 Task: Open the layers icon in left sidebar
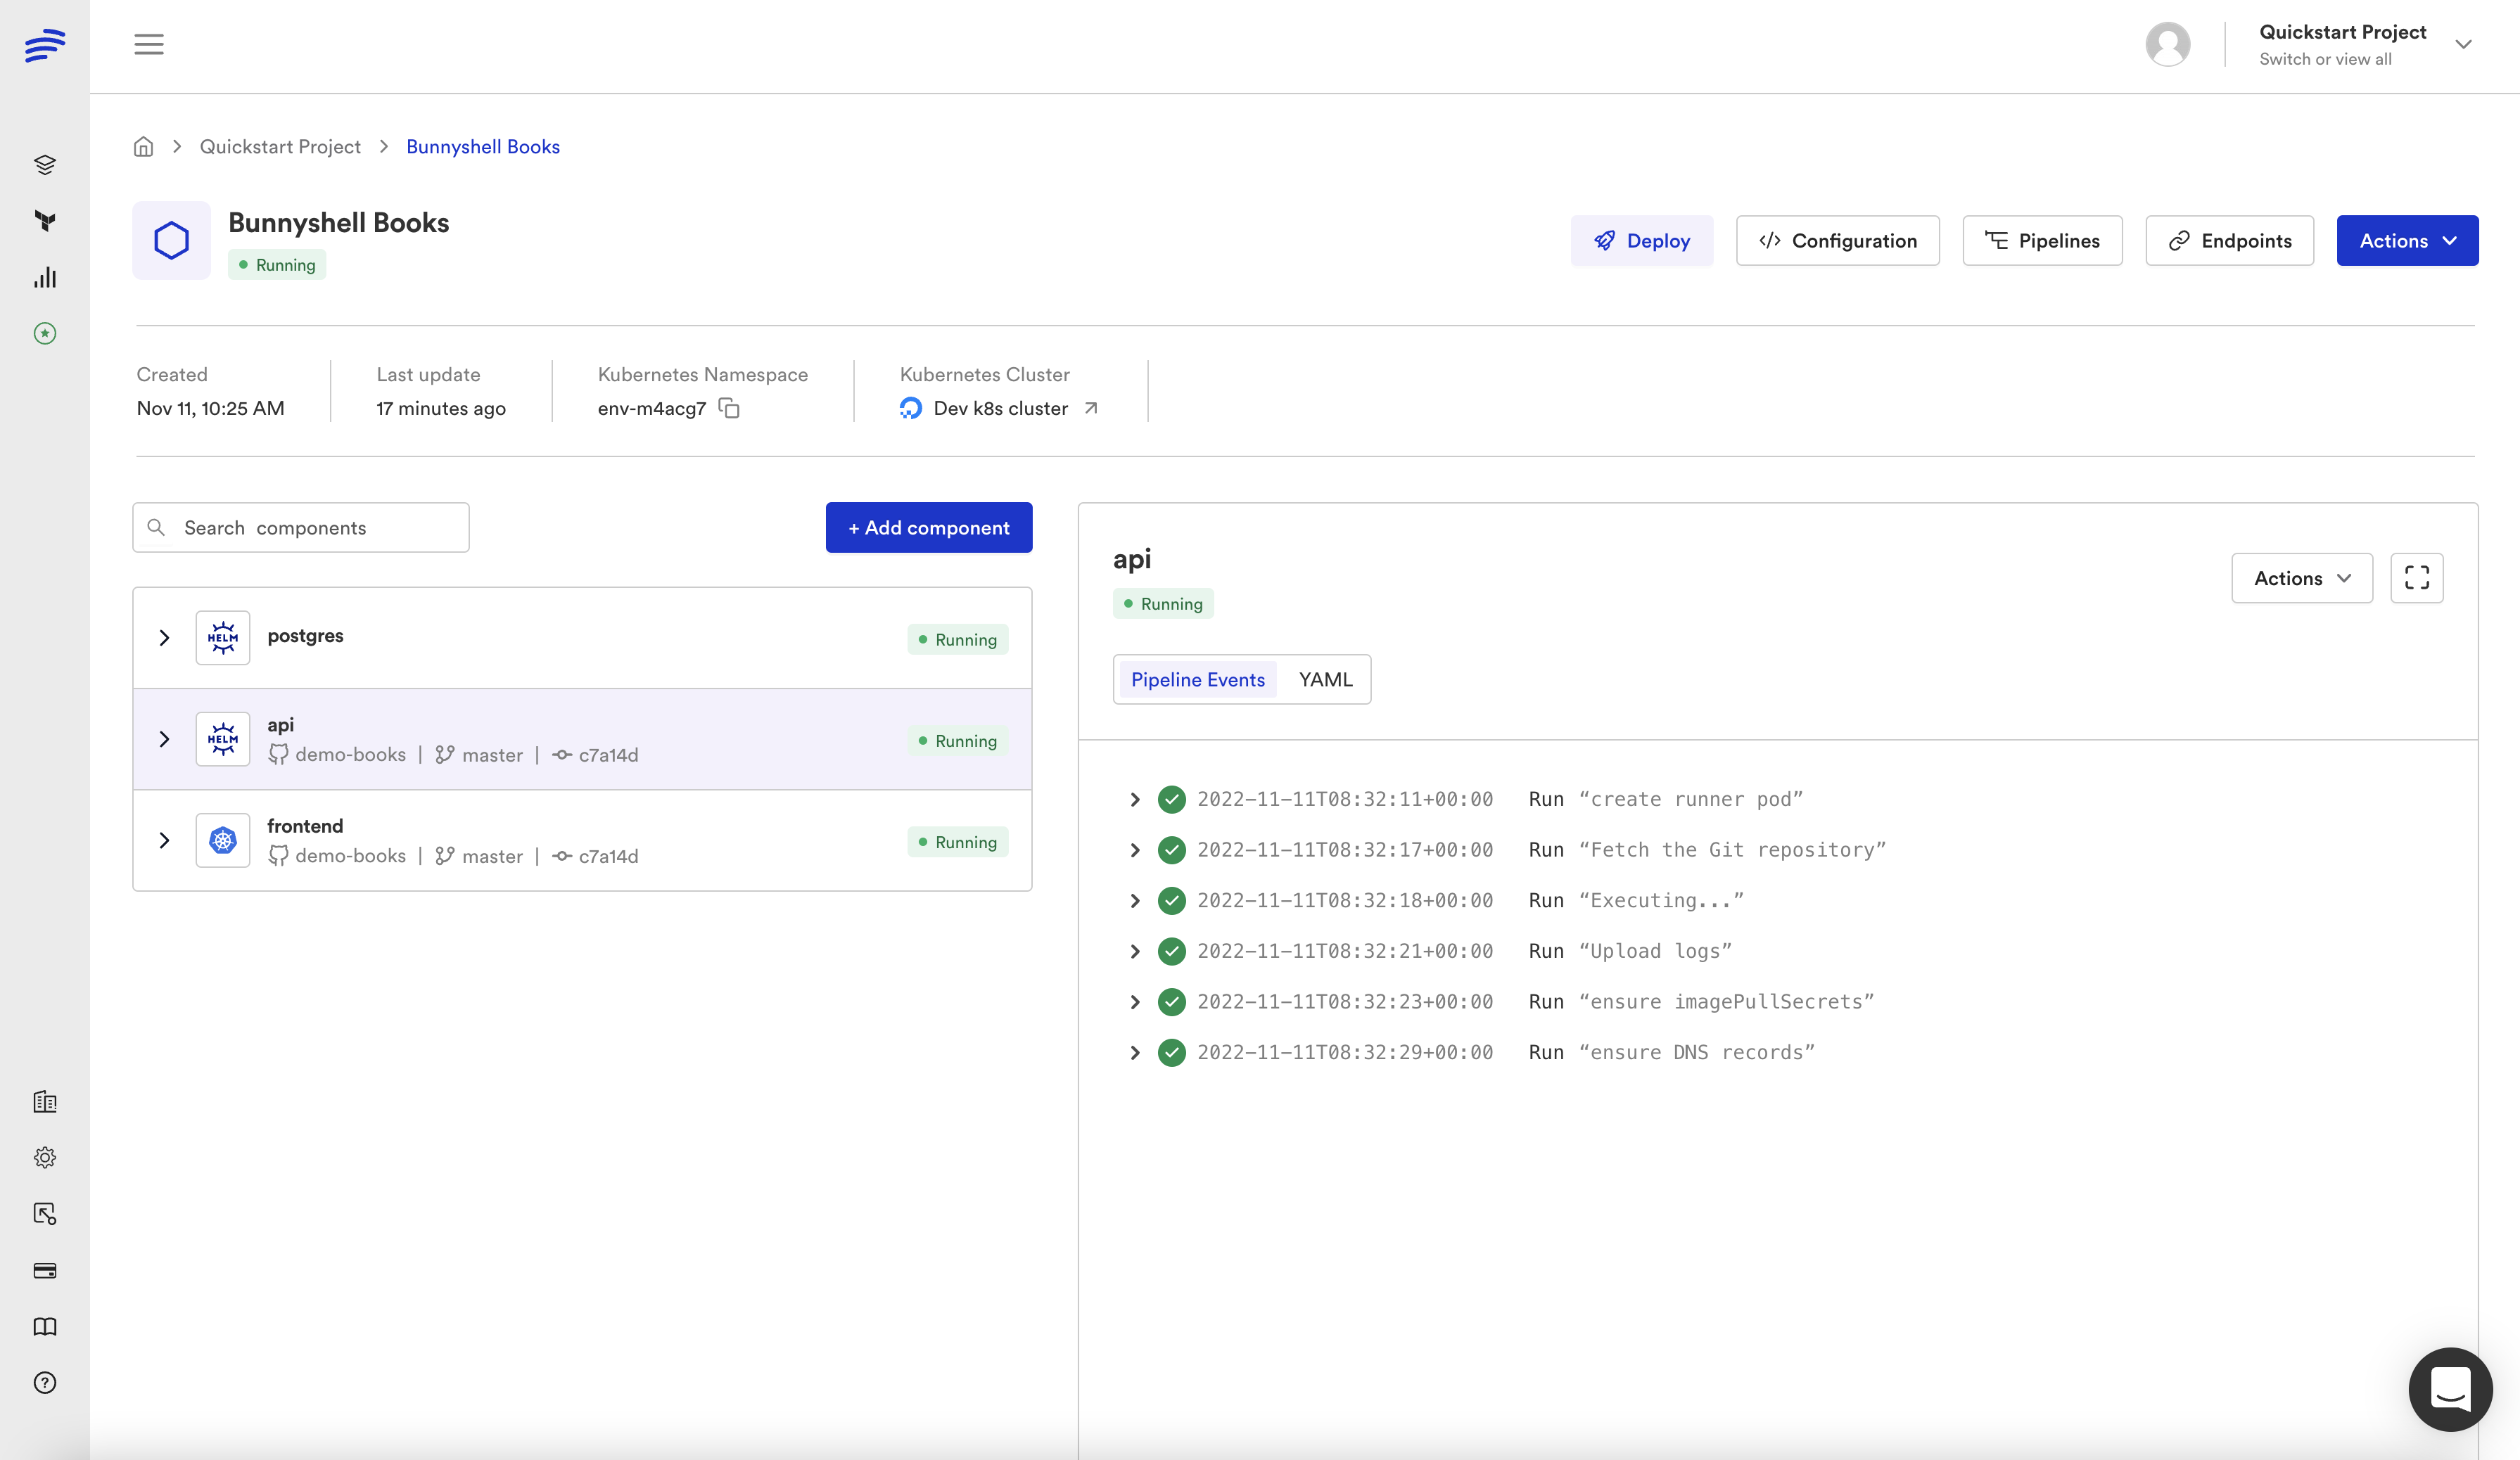click(45, 165)
